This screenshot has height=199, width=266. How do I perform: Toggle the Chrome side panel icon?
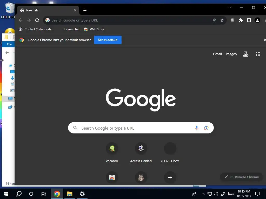(x=249, y=20)
